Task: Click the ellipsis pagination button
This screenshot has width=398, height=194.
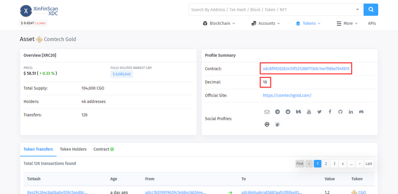Action: 351,164
